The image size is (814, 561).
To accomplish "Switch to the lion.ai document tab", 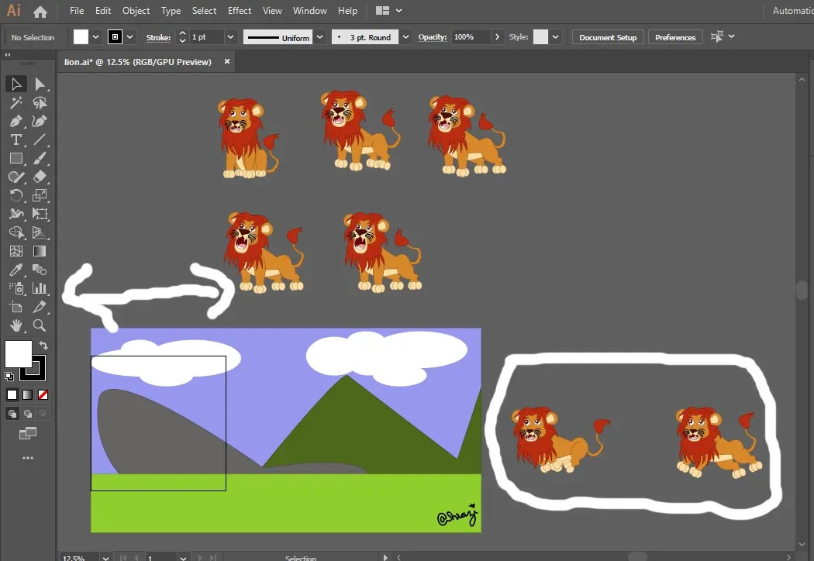I will click(x=137, y=62).
